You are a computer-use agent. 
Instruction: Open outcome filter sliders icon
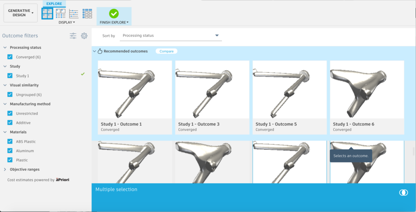pyautogui.click(x=73, y=36)
